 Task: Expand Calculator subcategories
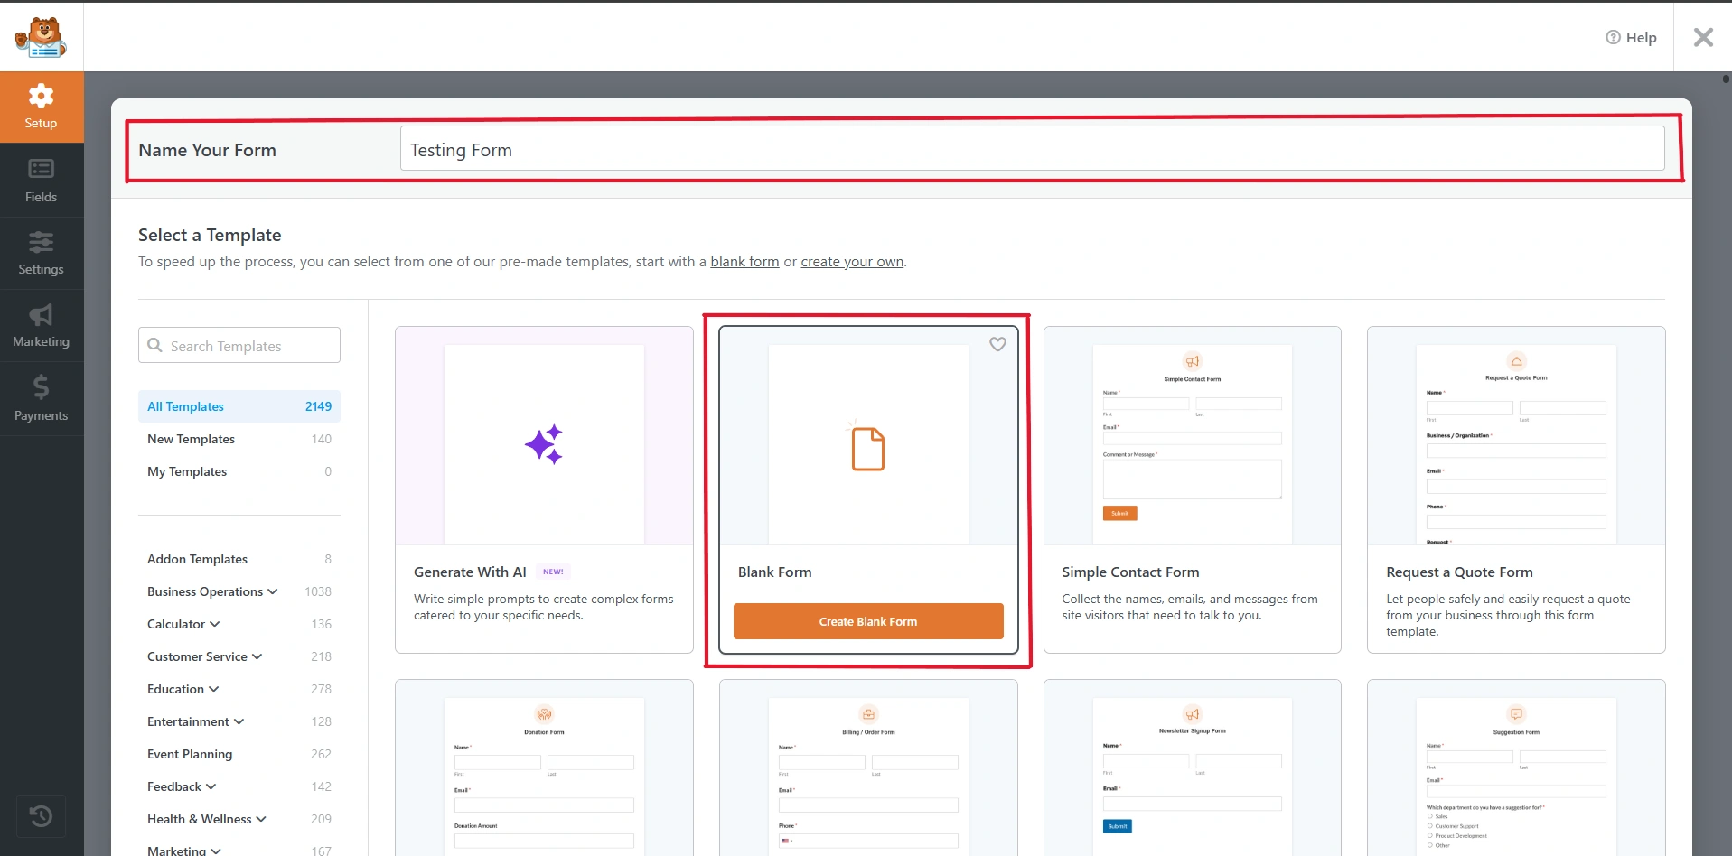[x=215, y=624]
